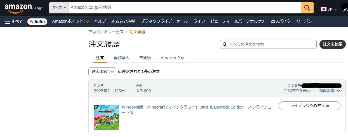Expand the 領収書等 receipt menu
This screenshot has width=348, height=137.
[x=329, y=91]
